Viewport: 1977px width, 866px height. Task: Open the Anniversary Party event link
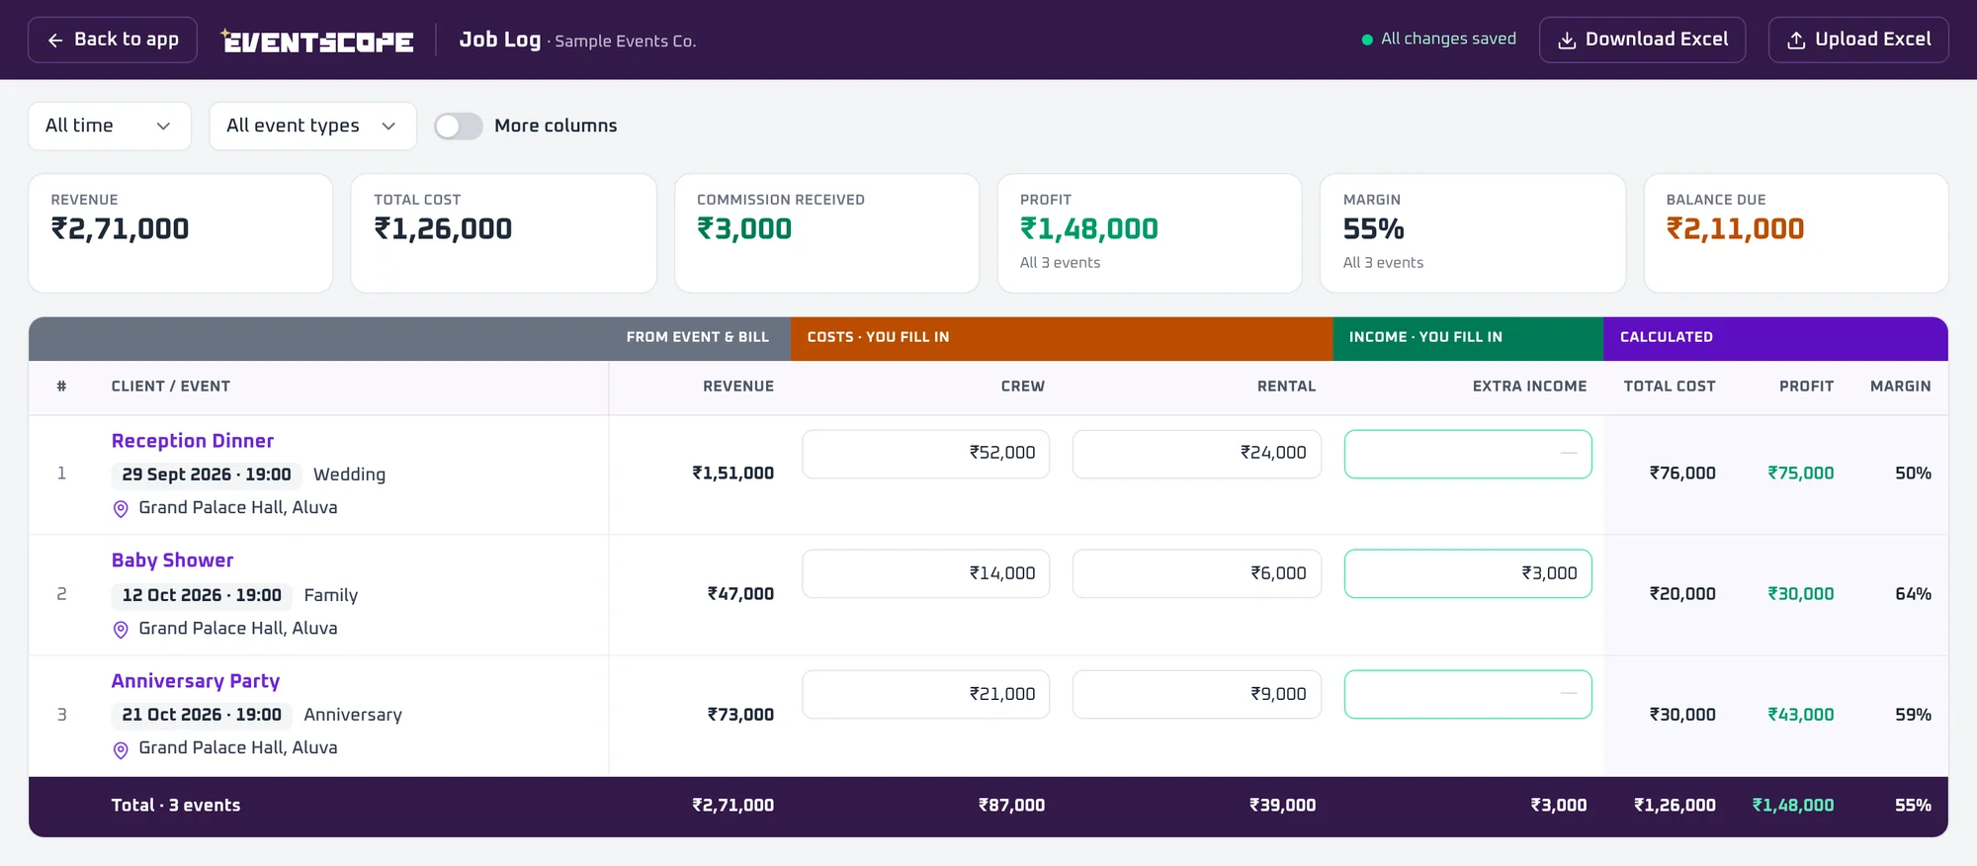(x=196, y=681)
